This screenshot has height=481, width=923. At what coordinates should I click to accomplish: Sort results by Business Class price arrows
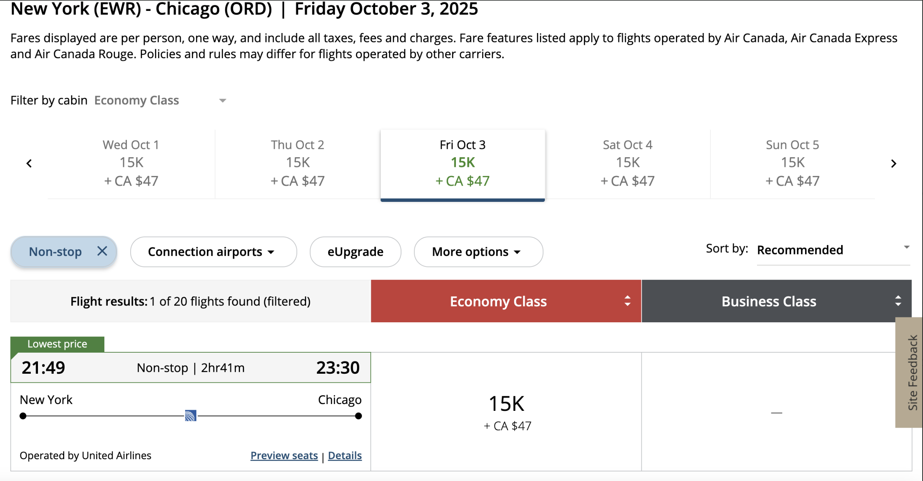898,301
